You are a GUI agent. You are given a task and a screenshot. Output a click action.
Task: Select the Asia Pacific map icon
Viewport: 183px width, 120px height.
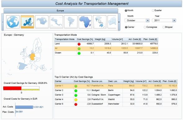pyautogui.click(x=100, y=22)
